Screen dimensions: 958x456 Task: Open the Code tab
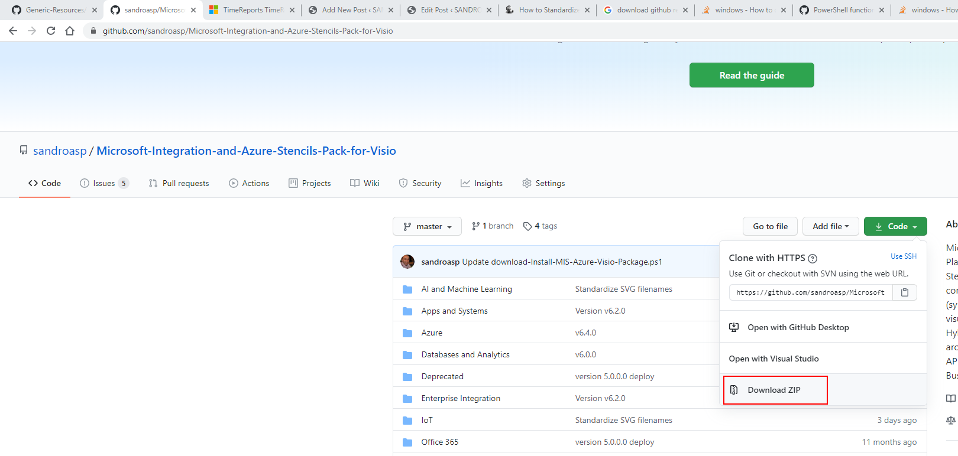[x=44, y=183]
